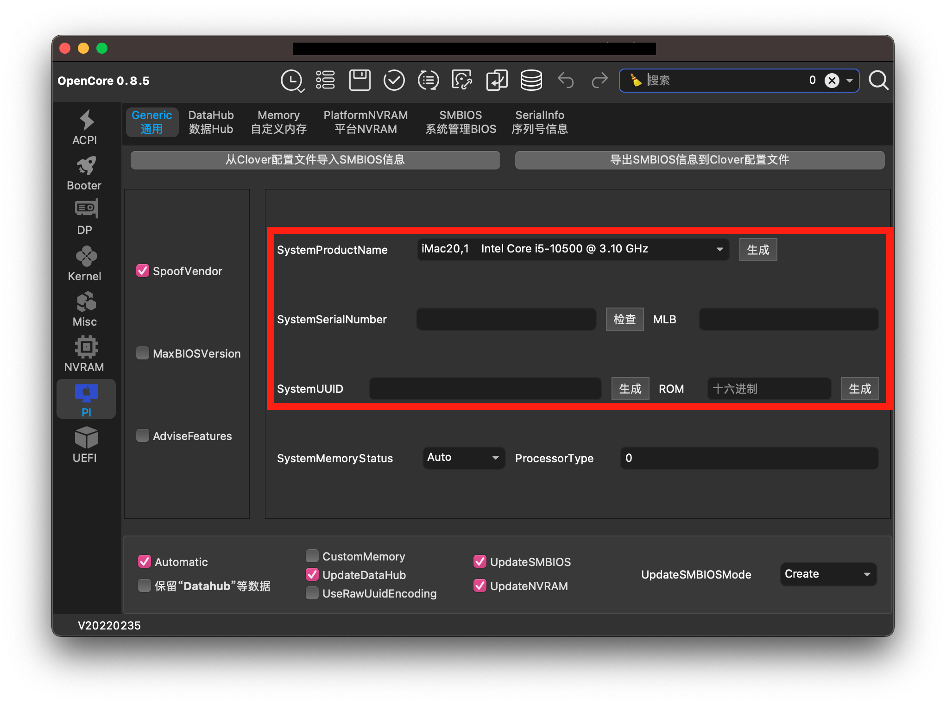Viewport: 946px width, 705px height.
Task: Click the 检查 serial check button
Action: point(624,319)
